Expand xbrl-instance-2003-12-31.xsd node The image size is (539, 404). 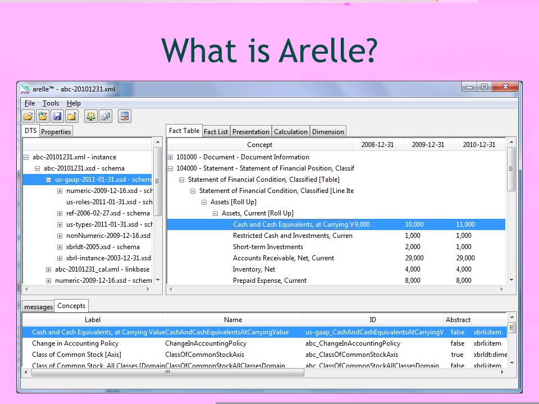click(x=60, y=258)
